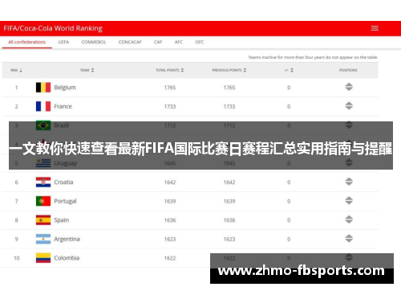Click the FIFA/Coca-Cola World Ranking title

53,28
